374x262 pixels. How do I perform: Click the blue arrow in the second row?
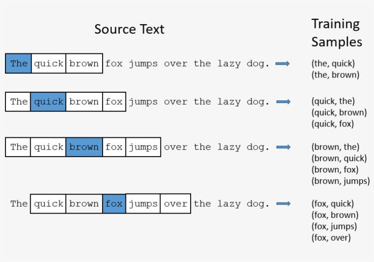click(x=284, y=102)
